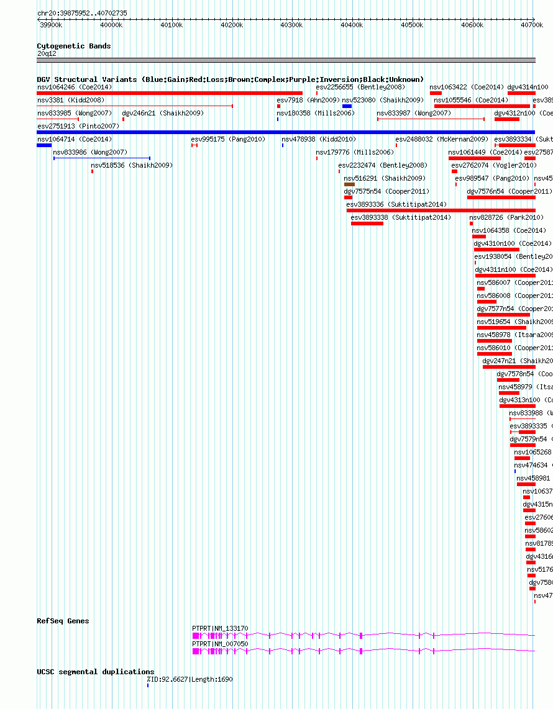Click the dgv4311n100 (Coe2014) label
Viewport: 553px width, 709px height.
click(514, 270)
